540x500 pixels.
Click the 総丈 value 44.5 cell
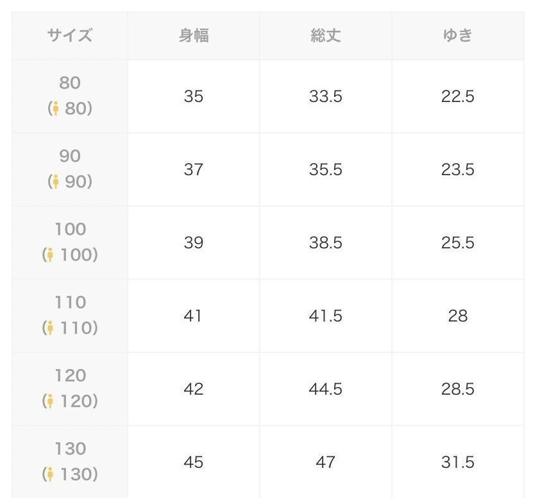[x=325, y=389]
